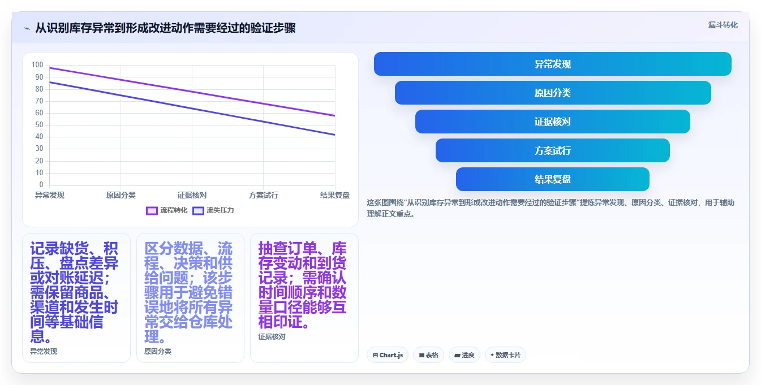Toggle the 流程转化 legend entry
This screenshot has height=385, width=761.
(x=166, y=210)
